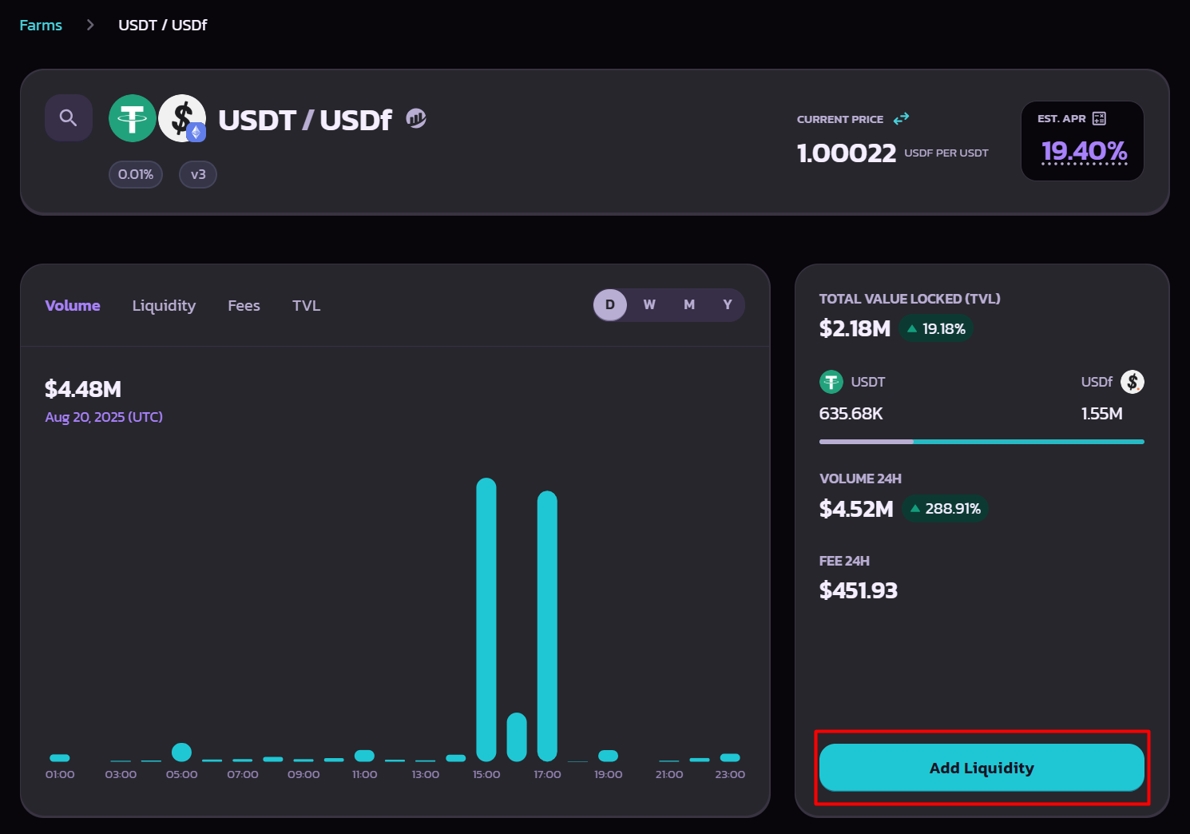Click the 635.68K USDT balance
Screen dimensions: 1190x834
click(851, 414)
